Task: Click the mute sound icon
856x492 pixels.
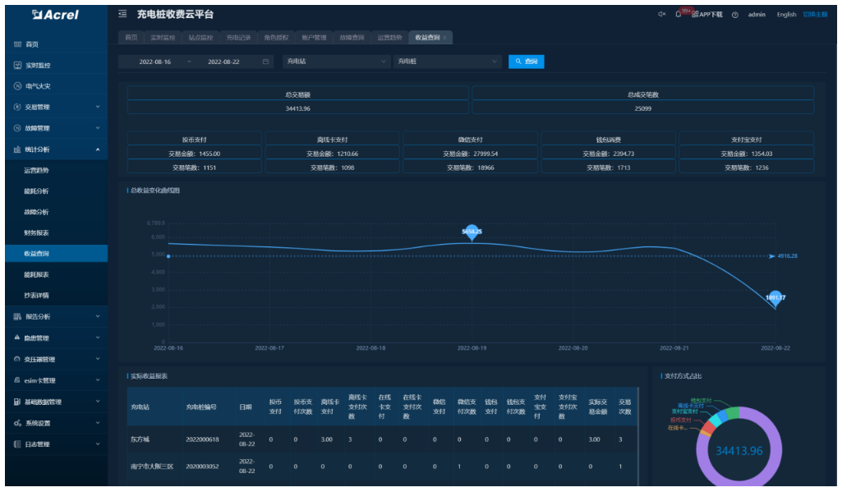Action: click(x=661, y=15)
